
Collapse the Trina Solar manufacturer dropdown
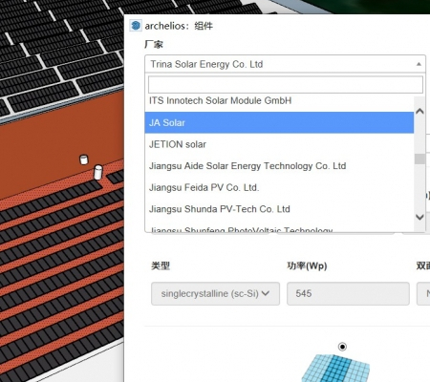coord(285,64)
